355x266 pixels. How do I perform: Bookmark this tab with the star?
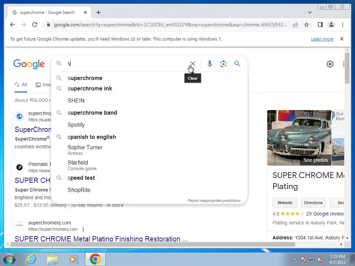point(306,25)
